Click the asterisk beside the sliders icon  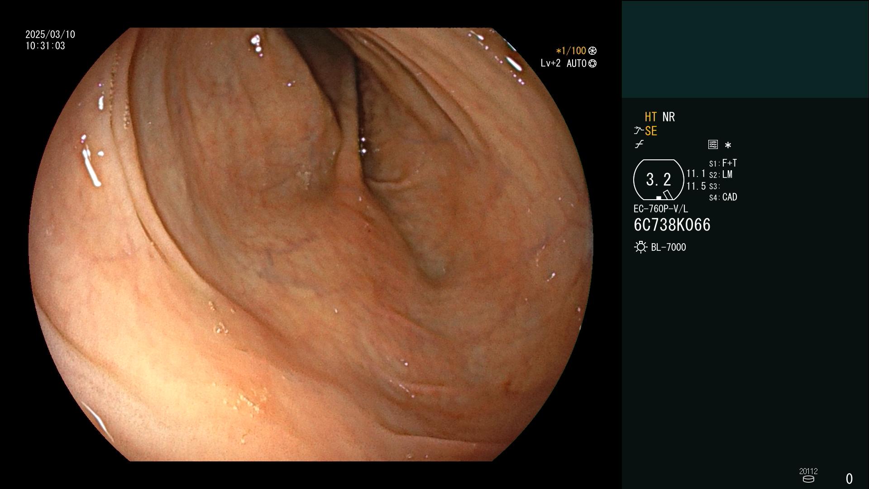[728, 145]
